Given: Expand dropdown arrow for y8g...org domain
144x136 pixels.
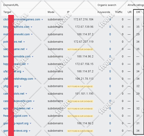Looking at the screenshot, I should (x=20, y=86).
